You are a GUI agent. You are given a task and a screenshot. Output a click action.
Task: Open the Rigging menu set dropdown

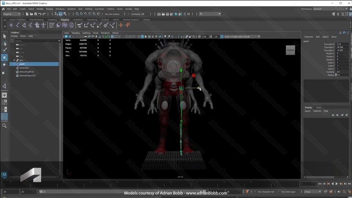pyautogui.click(x=11, y=14)
